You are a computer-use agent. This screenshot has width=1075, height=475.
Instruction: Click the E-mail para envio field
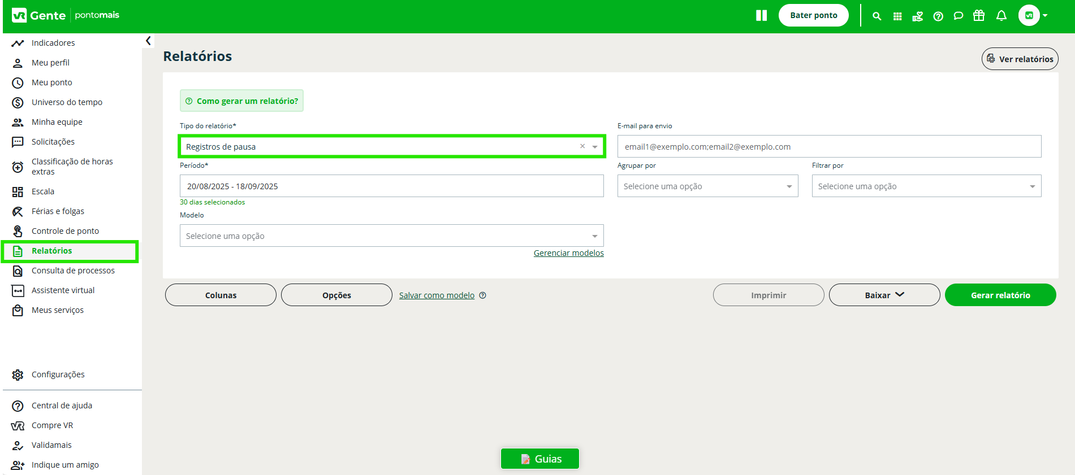(x=828, y=147)
